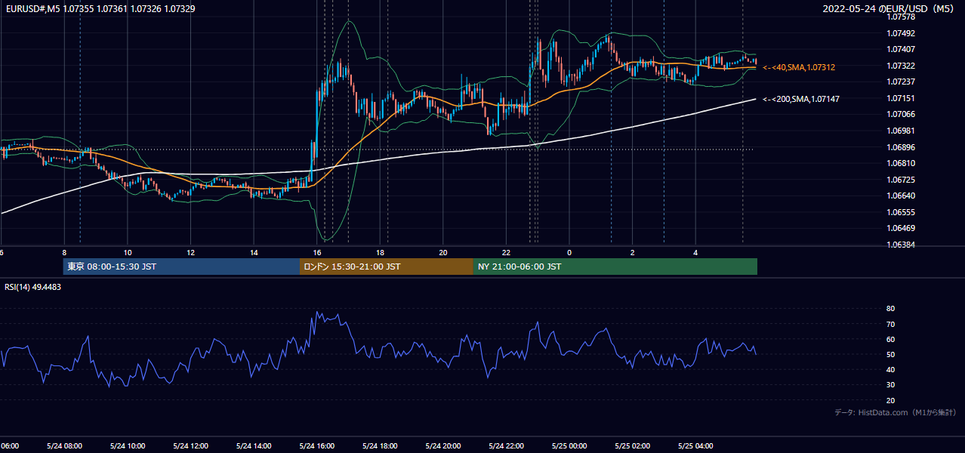The width and height of the screenshot is (965, 453).
Task: Click the RSI scale value 70
Action: click(891, 324)
